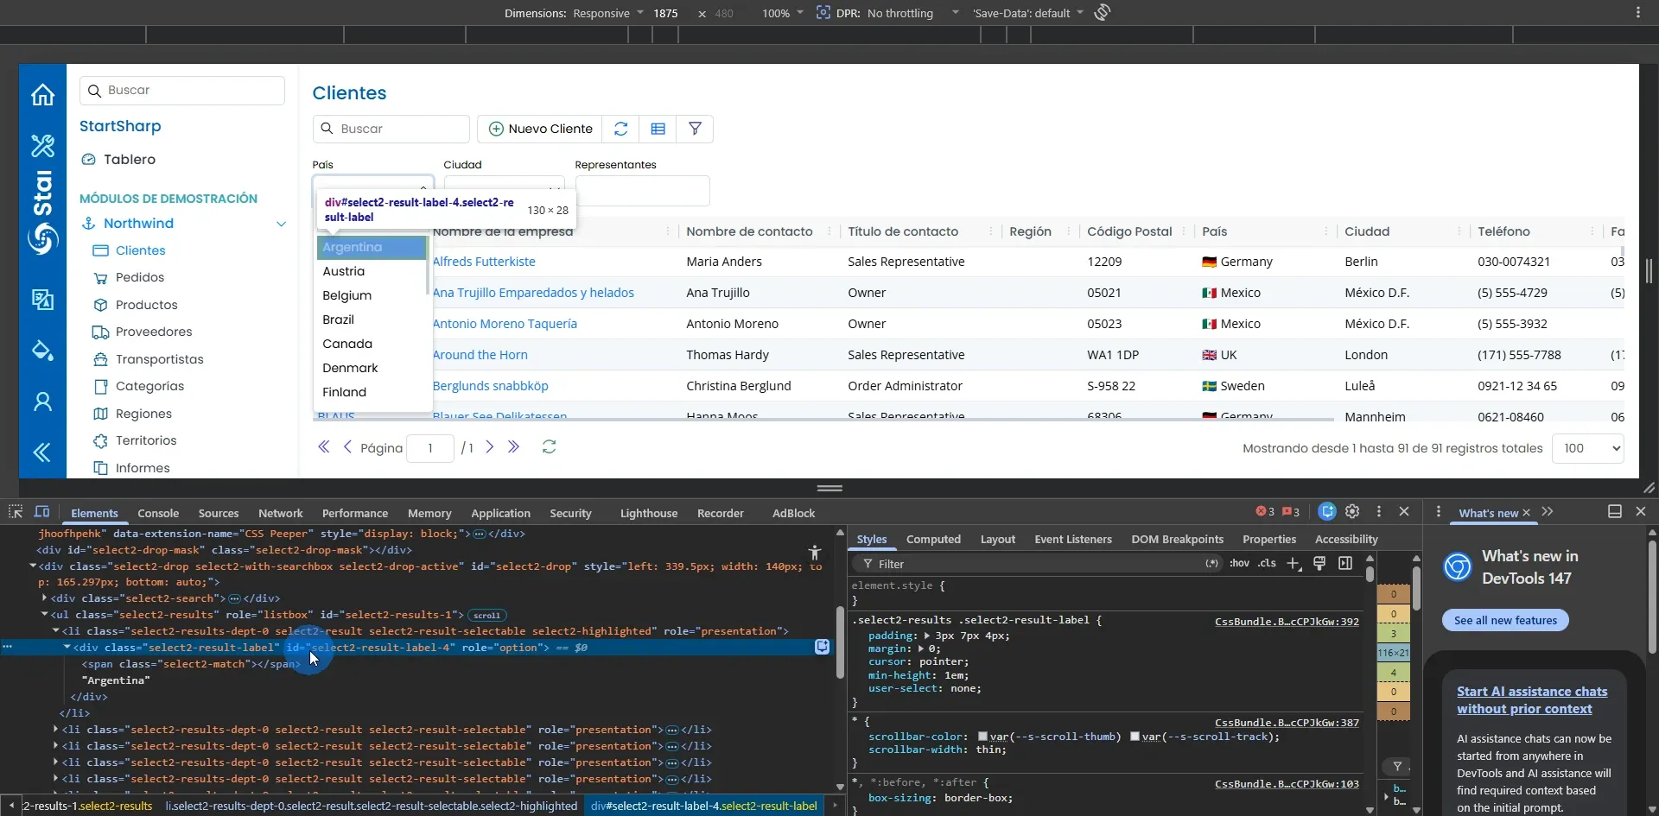Open the Event Listeners tab
The height and width of the screenshot is (816, 1659).
tap(1073, 539)
